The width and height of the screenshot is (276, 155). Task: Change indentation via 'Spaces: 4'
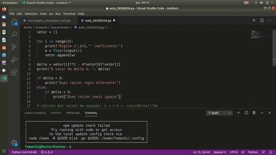(220, 152)
